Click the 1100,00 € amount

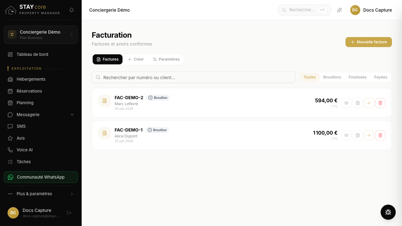325,133
